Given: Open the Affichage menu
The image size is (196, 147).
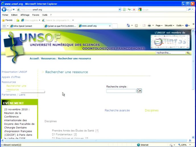Looking at the screenshot, I should click(25, 15).
